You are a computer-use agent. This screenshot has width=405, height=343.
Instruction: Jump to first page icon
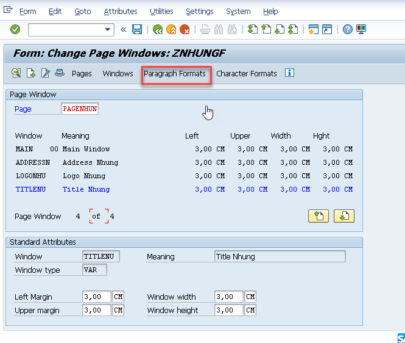click(252, 29)
